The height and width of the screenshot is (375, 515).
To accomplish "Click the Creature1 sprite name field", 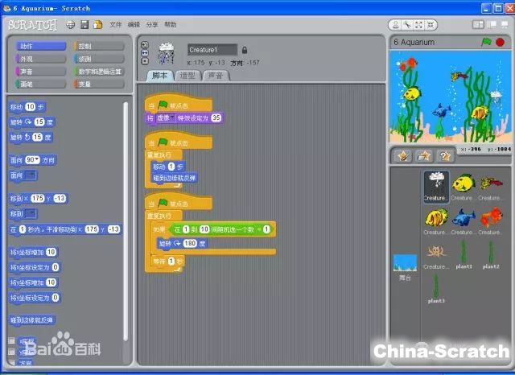I will (x=212, y=49).
